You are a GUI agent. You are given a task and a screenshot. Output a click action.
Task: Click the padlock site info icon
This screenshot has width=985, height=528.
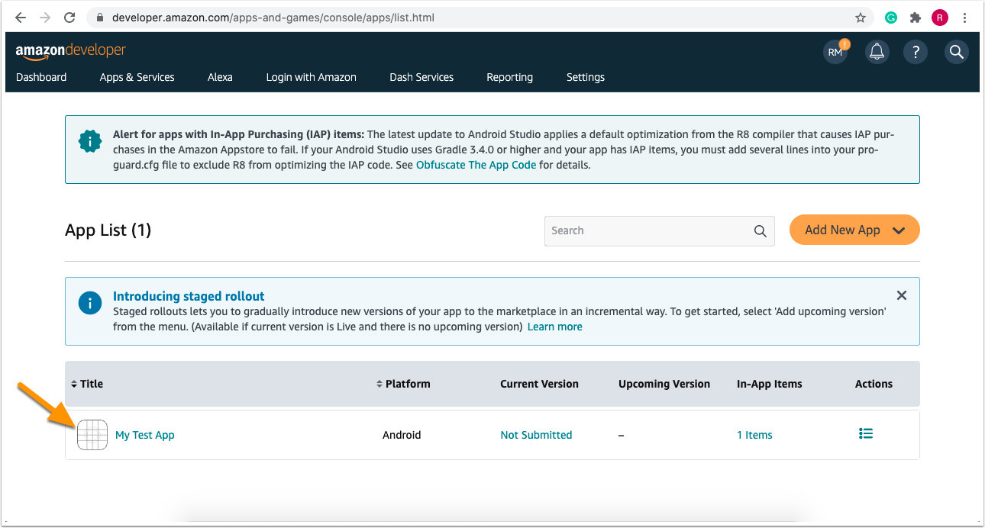[101, 17]
